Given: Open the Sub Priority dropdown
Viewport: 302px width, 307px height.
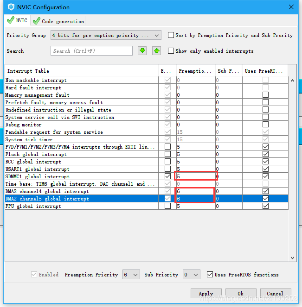Looking at the screenshot, I should tap(192, 275).
